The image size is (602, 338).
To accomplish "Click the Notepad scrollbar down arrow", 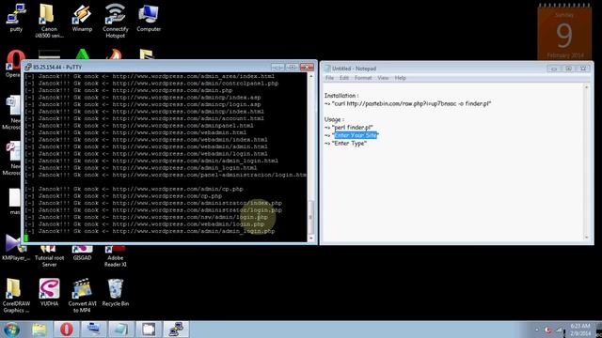I will click(x=586, y=238).
